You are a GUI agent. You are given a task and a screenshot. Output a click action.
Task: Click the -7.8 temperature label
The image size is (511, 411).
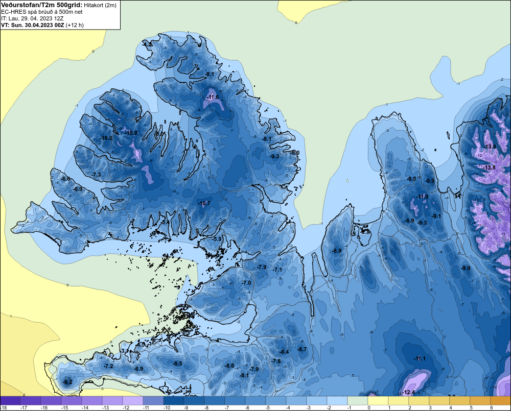(276, 361)
